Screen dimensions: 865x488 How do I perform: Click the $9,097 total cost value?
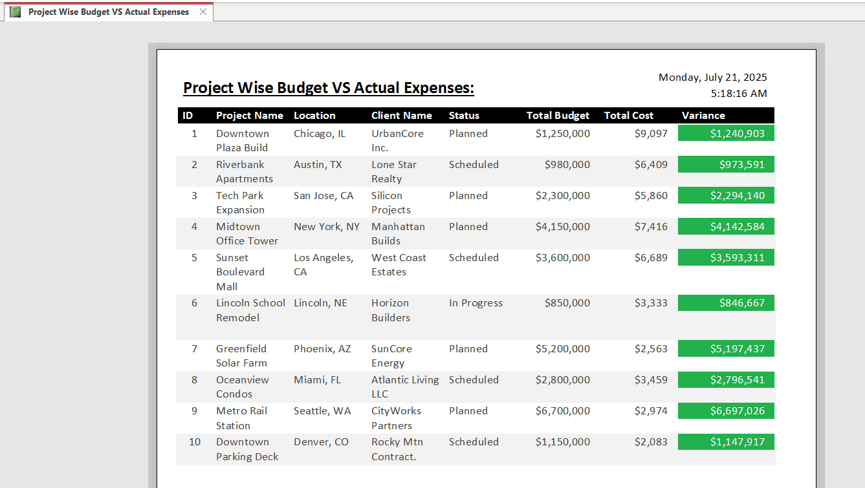point(651,134)
